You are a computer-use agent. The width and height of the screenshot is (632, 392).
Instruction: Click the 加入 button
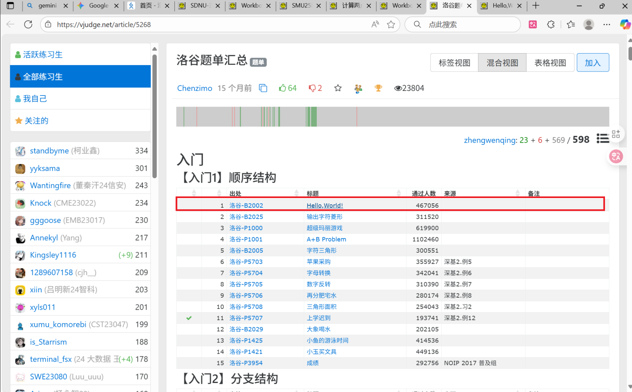click(x=593, y=63)
